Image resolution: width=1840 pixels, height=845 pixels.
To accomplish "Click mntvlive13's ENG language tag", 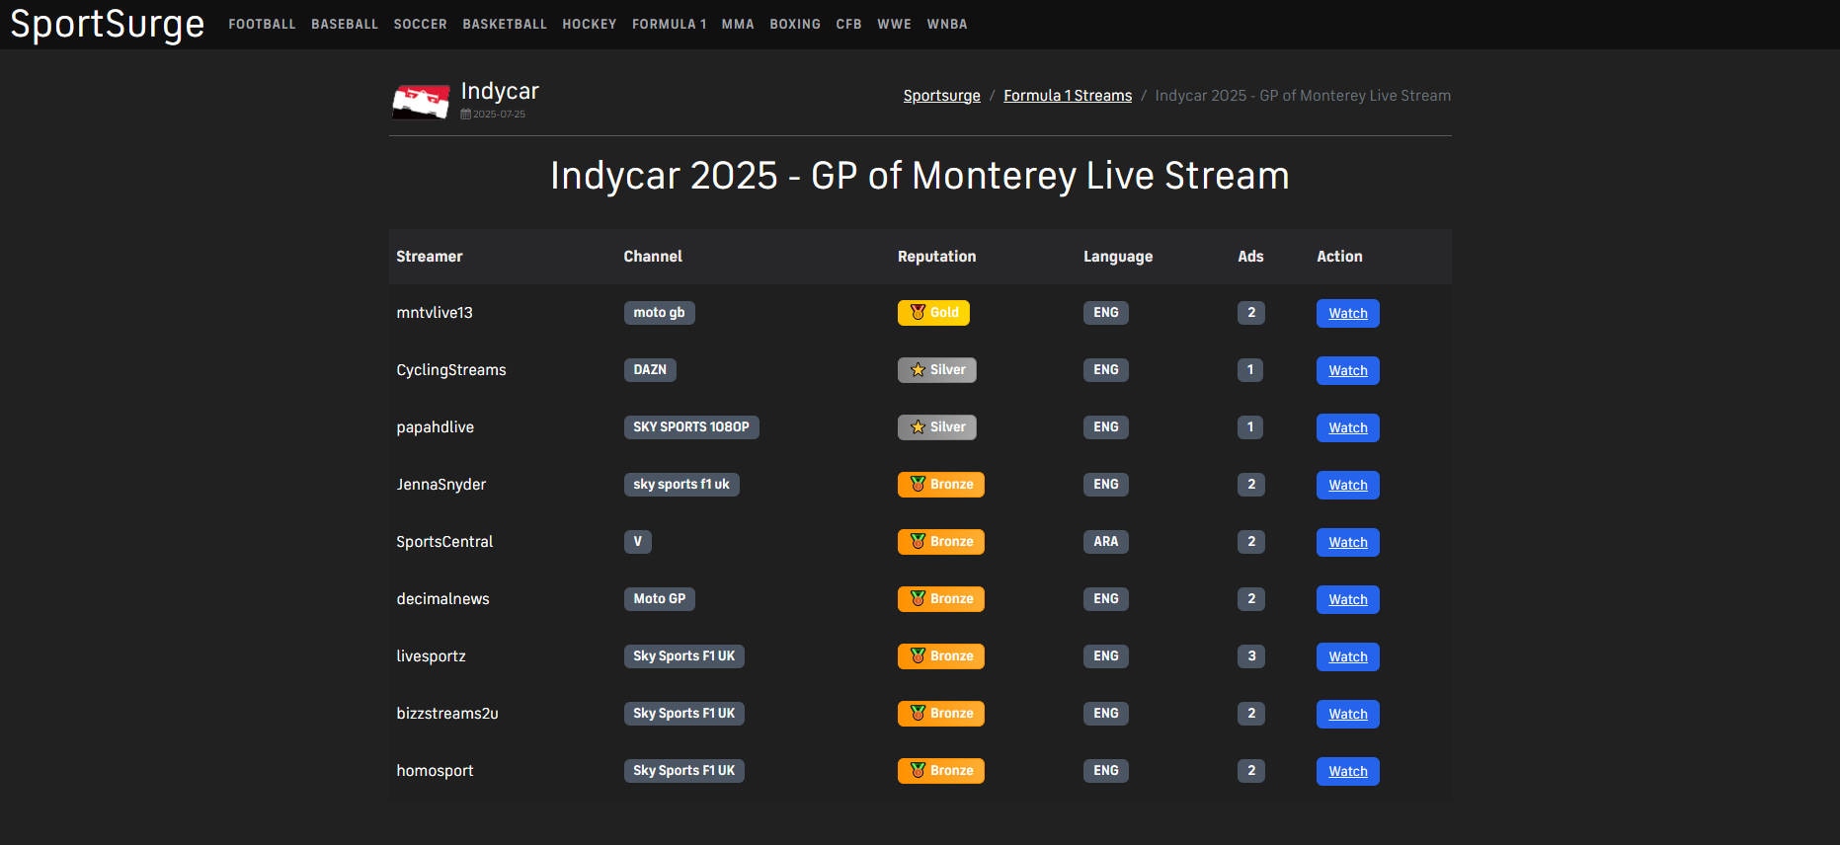I will click(1106, 313).
